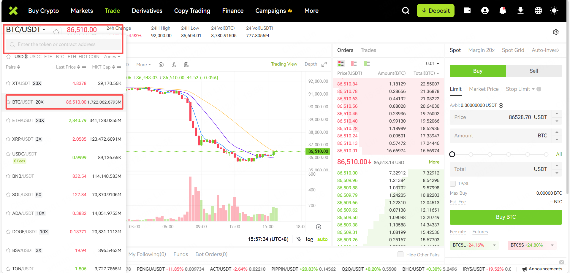The height and width of the screenshot is (273, 570).
Task: Open layout settings gear icon
Action: coord(556,32)
